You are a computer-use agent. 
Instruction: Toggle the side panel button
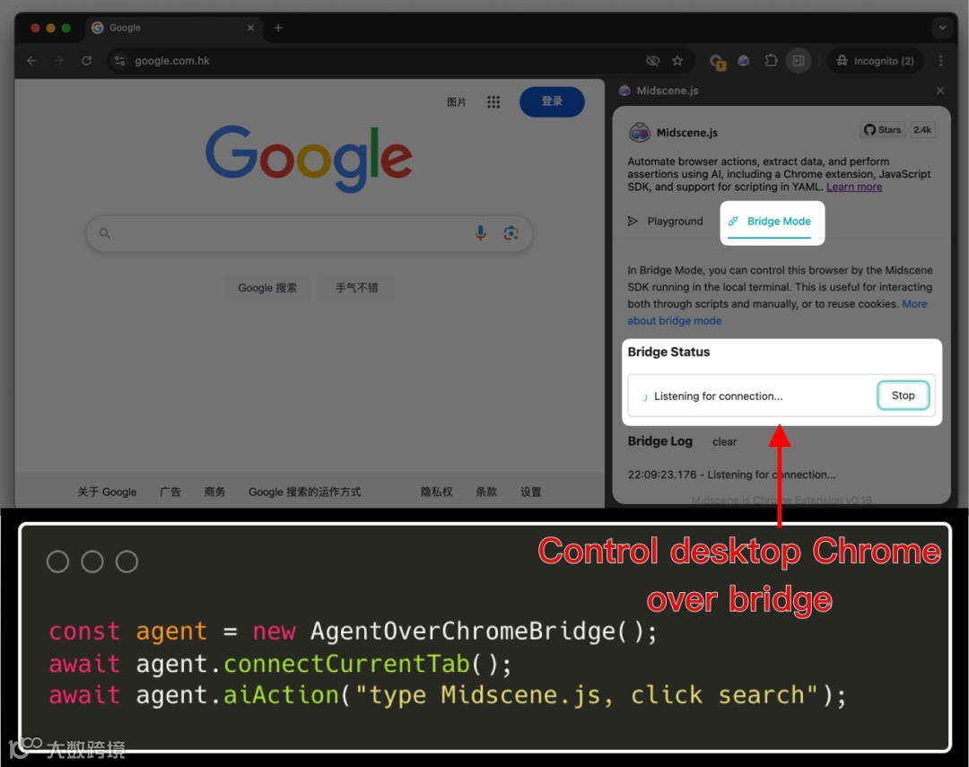[x=799, y=61]
